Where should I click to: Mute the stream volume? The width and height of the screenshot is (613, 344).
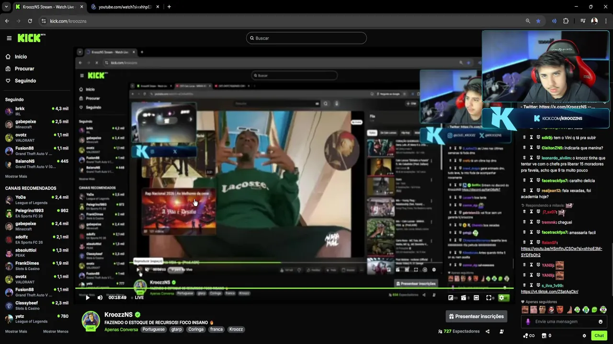click(x=100, y=298)
